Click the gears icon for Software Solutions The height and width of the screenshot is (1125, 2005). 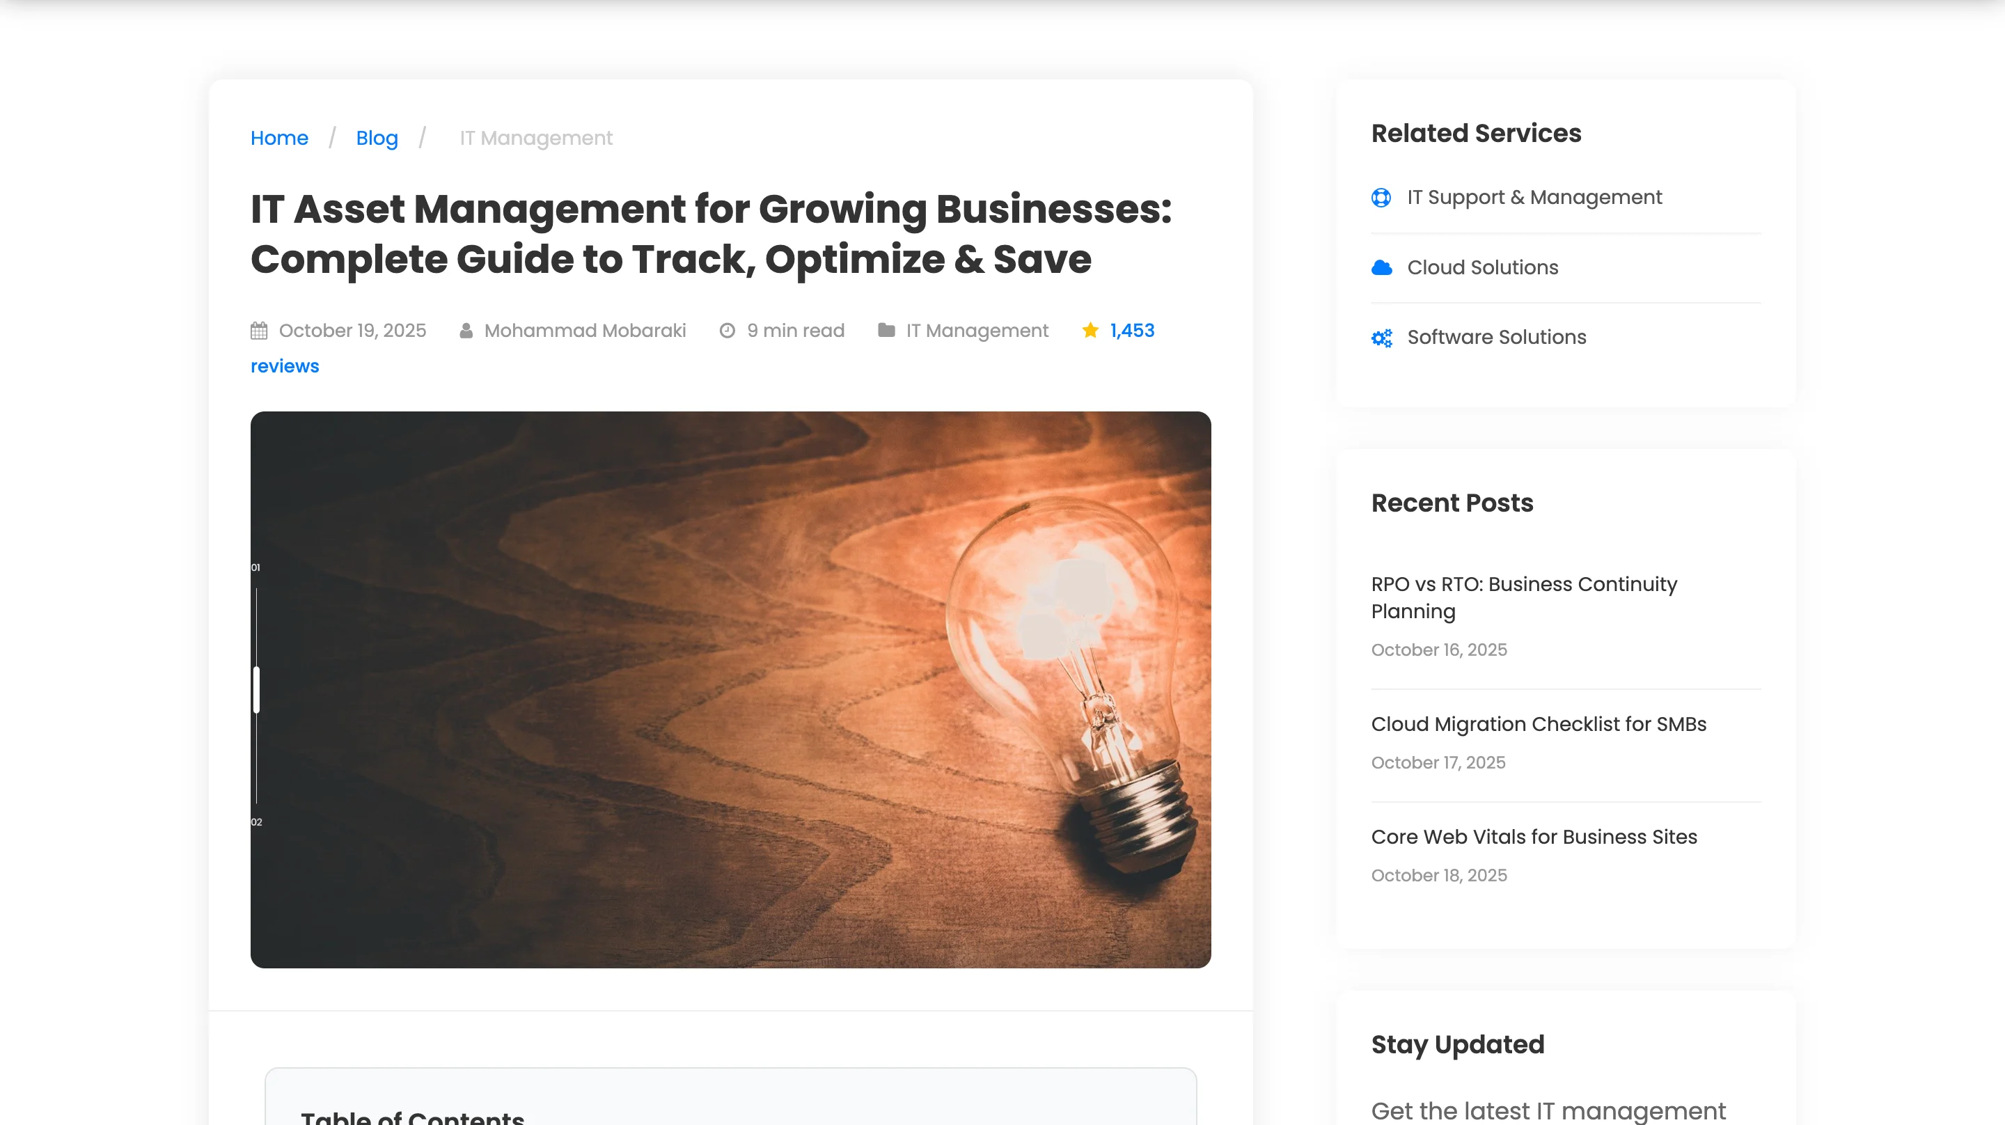pos(1381,338)
